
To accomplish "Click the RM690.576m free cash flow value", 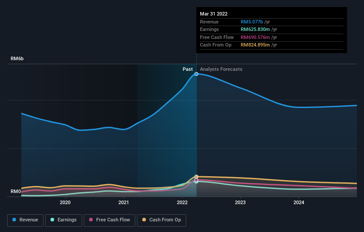I will [255, 37].
